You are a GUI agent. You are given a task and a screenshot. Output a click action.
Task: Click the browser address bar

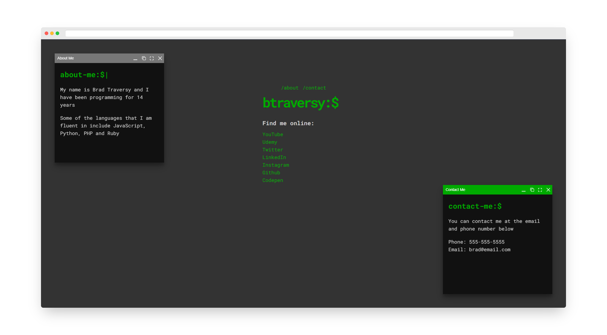click(289, 33)
